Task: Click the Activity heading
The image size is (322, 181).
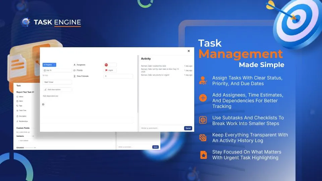Action: tap(146, 59)
